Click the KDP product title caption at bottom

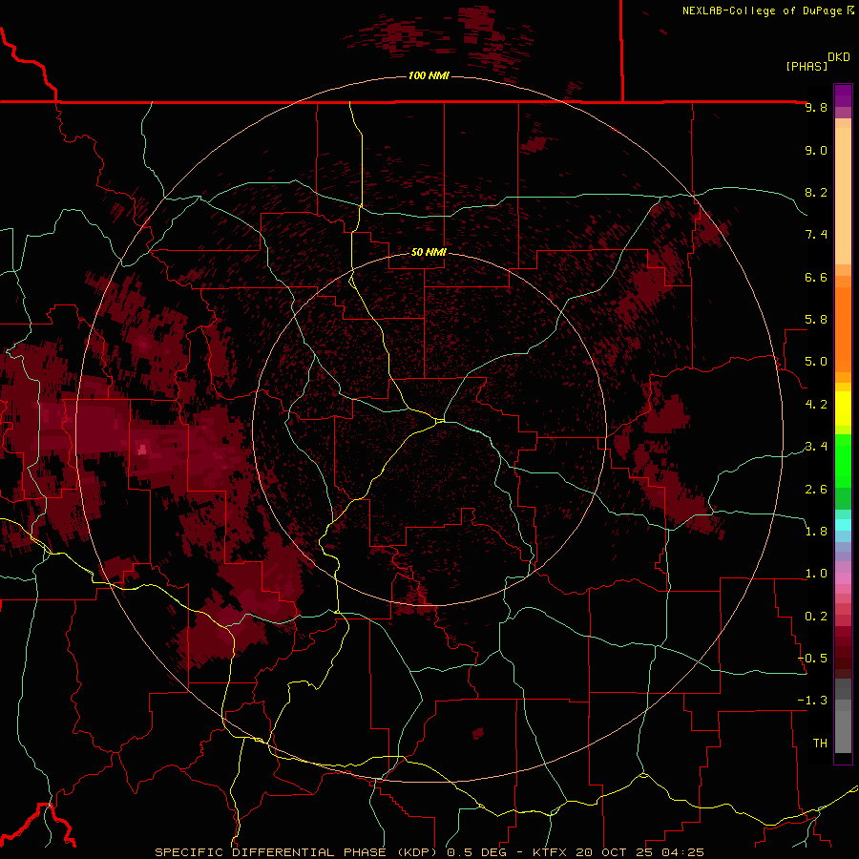(x=429, y=852)
